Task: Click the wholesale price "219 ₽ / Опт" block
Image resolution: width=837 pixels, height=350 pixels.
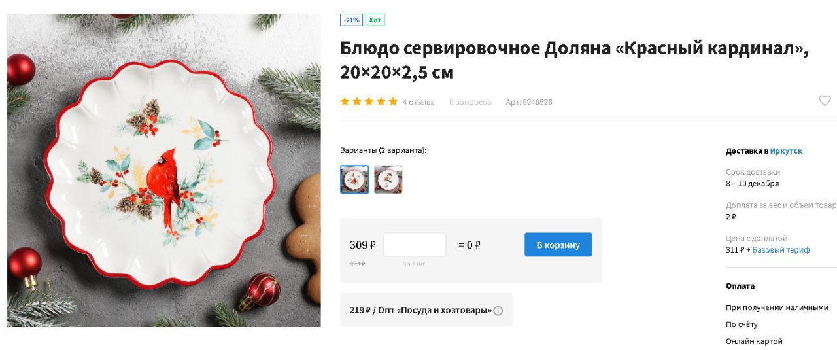Action: pyautogui.click(x=426, y=310)
